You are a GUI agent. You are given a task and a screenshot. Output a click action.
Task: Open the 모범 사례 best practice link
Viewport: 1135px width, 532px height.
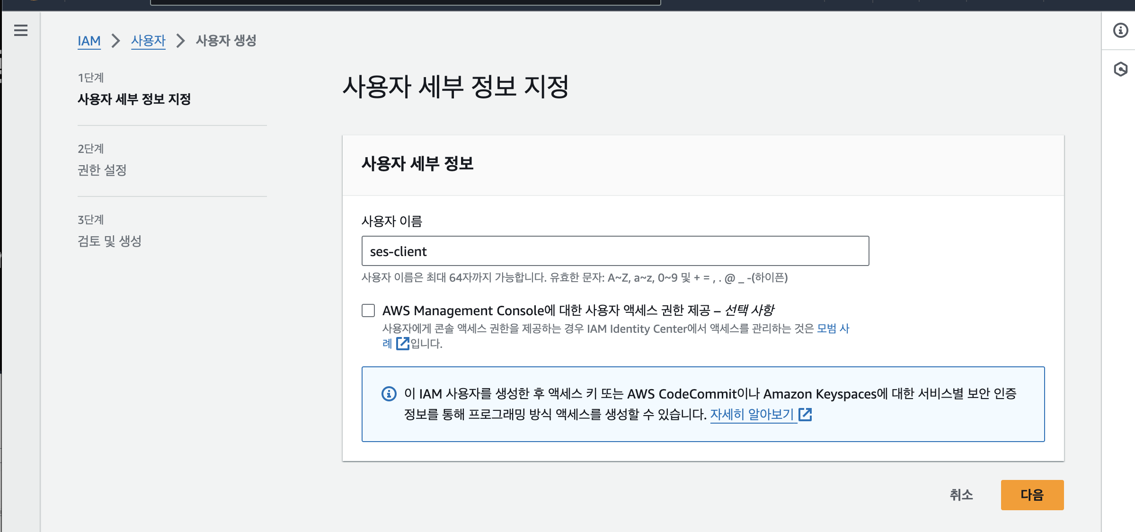pos(833,328)
